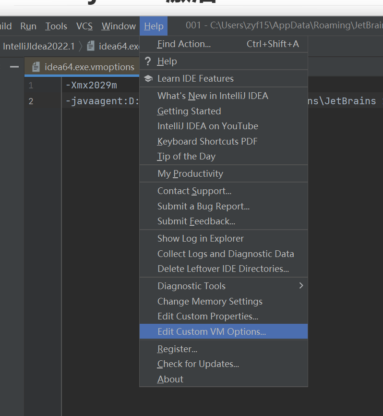Viewport: 383px width, 416px height.
Task: Expand the Diagnostic Tools submenu arrow
Action: pyautogui.click(x=301, y=286)
